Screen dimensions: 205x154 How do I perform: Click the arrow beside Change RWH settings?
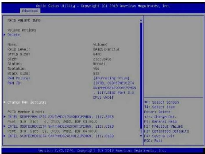click(x=5, y=102)
